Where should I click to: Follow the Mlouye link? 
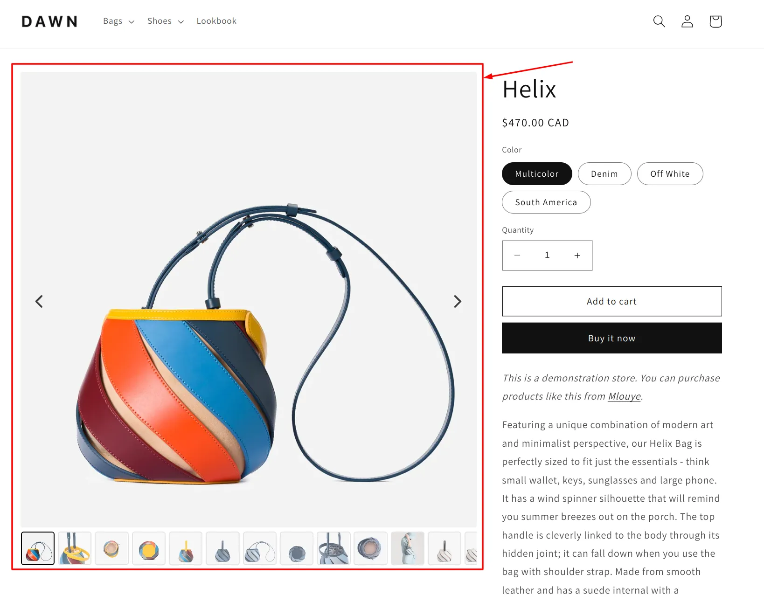(625, 396)
